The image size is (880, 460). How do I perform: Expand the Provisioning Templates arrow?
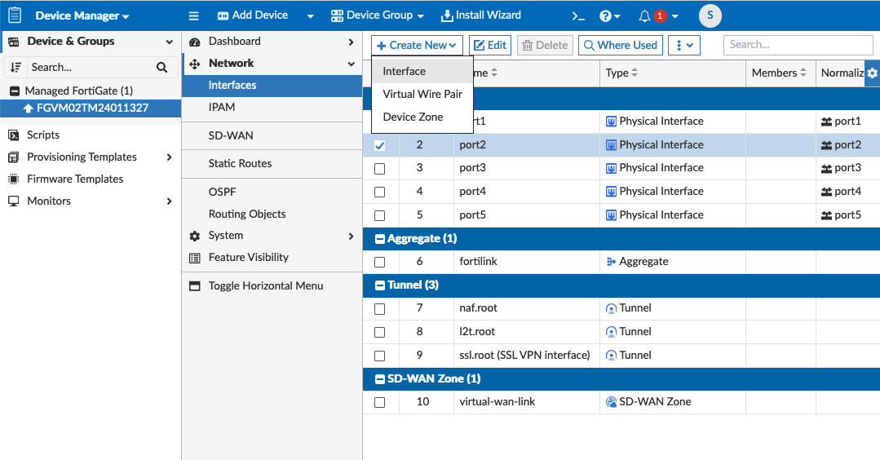pos(169,157)
